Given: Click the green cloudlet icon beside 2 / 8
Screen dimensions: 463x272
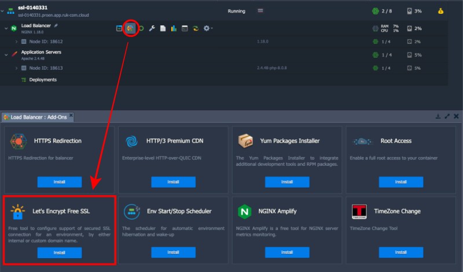Looking at the screenshot, I should (375, 11).
